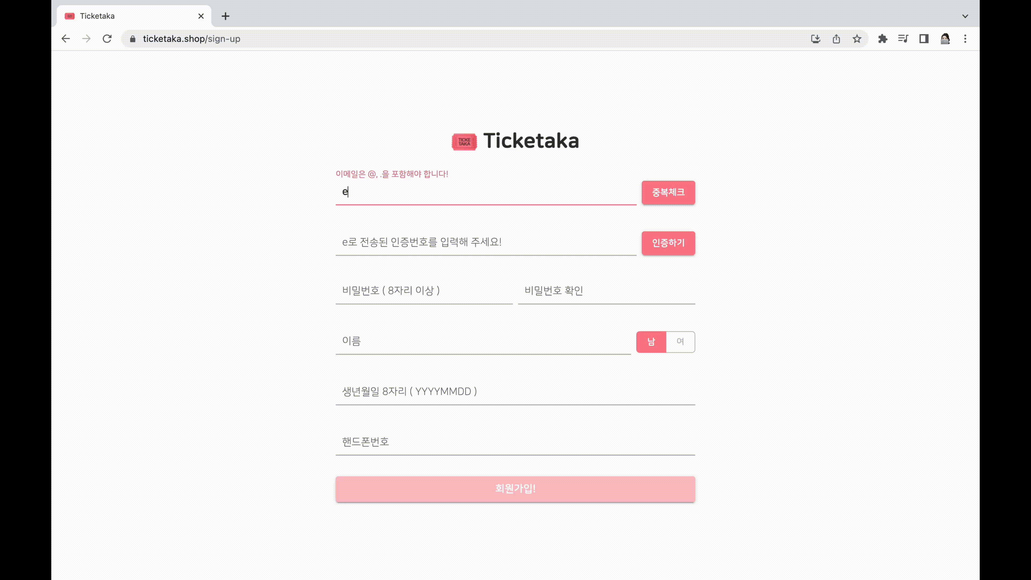Open the browser extensions puzzle icon
The image size is (1031, 580).
pos(883,39)
